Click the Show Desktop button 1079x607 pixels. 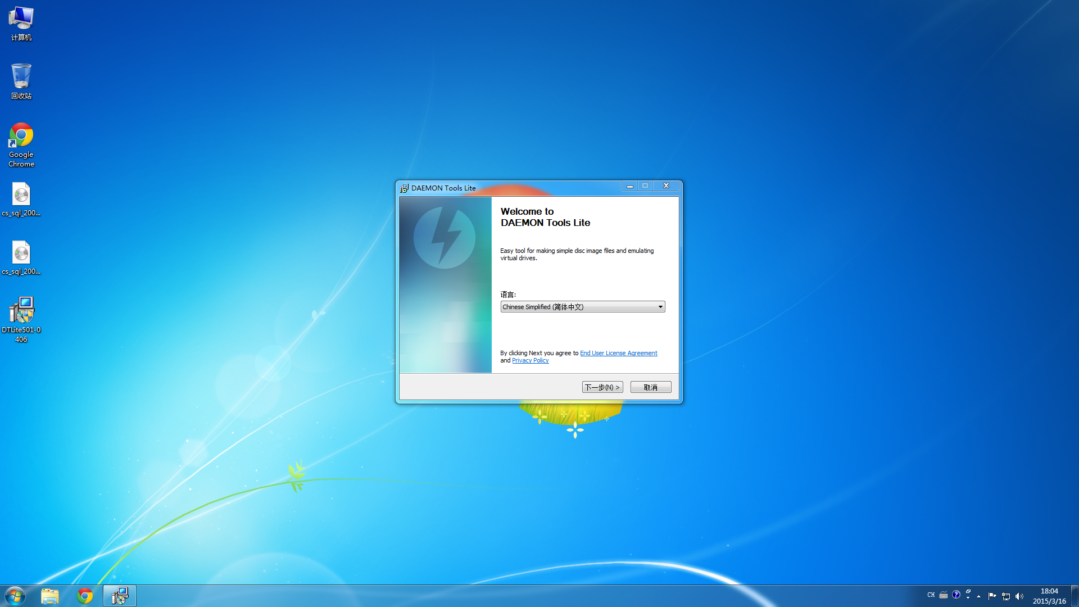[x=1075, y=596]
